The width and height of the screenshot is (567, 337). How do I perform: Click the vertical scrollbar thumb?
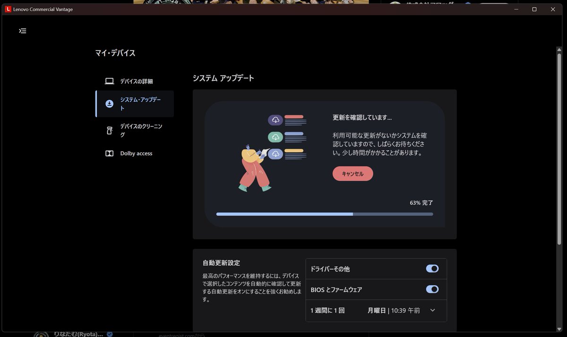point(559,149)
